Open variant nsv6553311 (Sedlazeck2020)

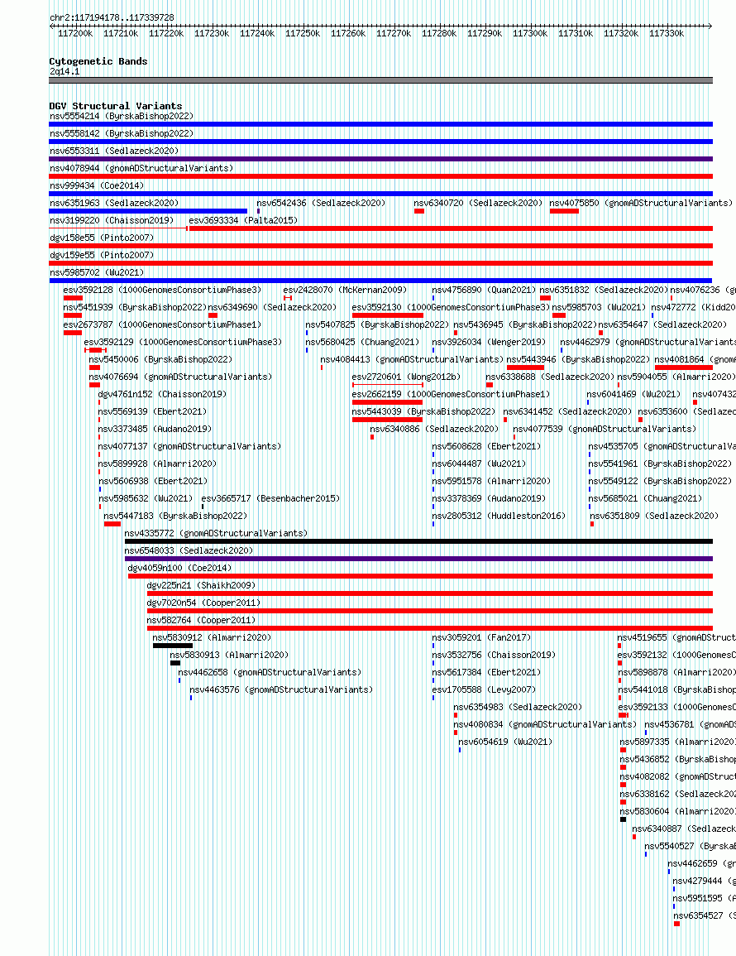(x=115, y=151)
